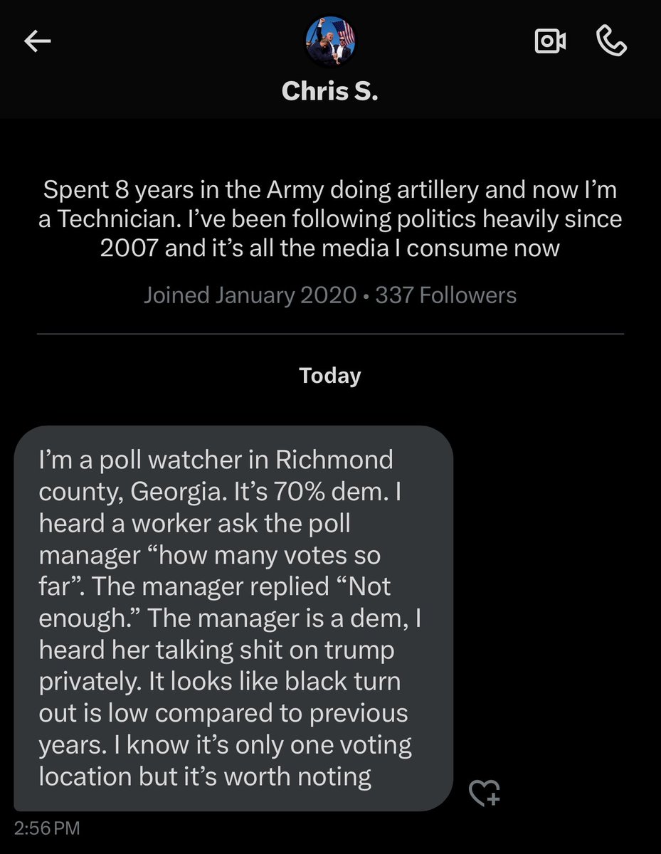
Task: Tap the "Chris S." name header
Action: pos(330,90)
